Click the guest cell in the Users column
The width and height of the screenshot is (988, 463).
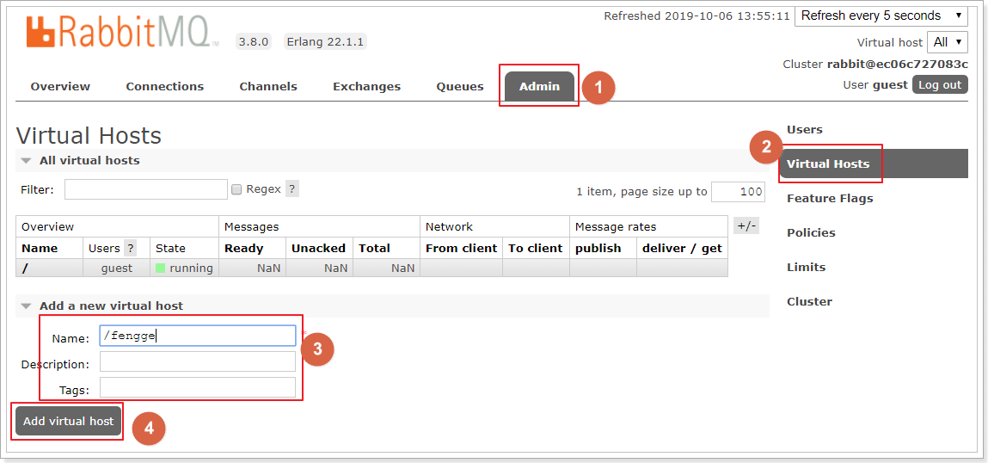pos(117,269)
